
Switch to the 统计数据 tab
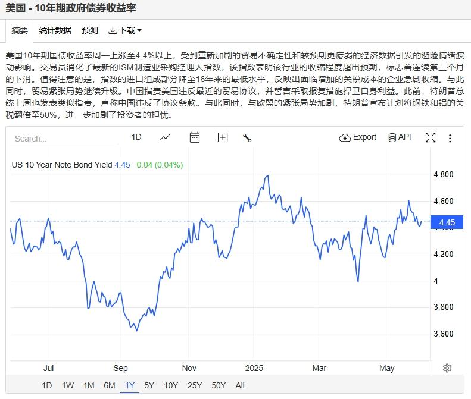(55, 30)
